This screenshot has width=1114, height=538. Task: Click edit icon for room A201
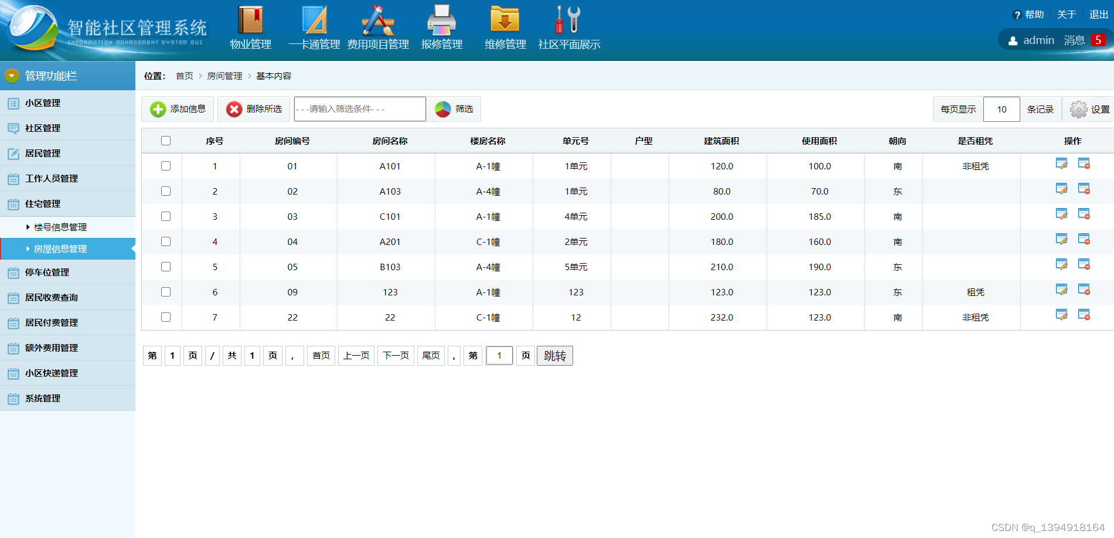1061,240
